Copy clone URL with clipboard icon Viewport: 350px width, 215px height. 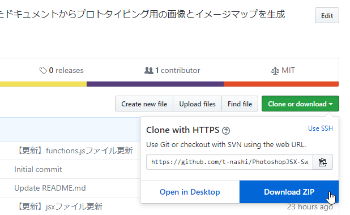[x=323, y=162]
